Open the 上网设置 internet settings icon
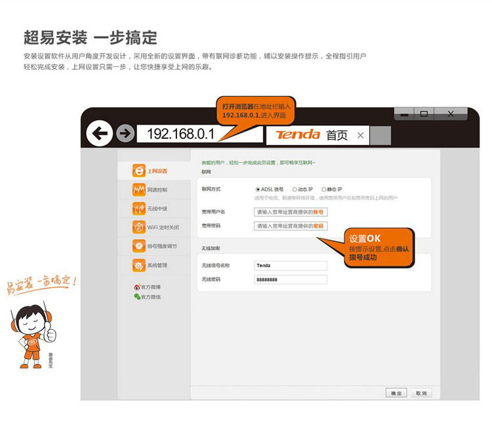This screenshot has height=435, width=492. pyautogui.click(x=138, y=171)
